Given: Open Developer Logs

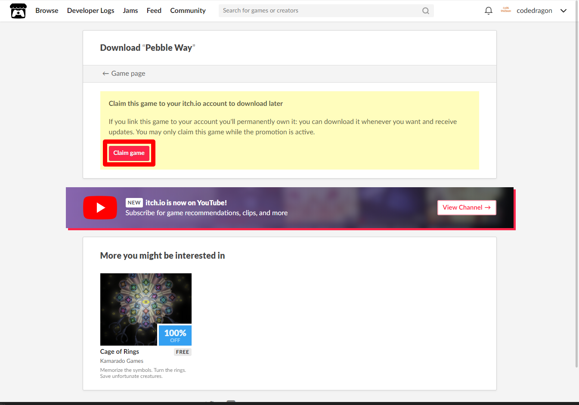Looking at the screenshot, I should [x=91, y=11].
